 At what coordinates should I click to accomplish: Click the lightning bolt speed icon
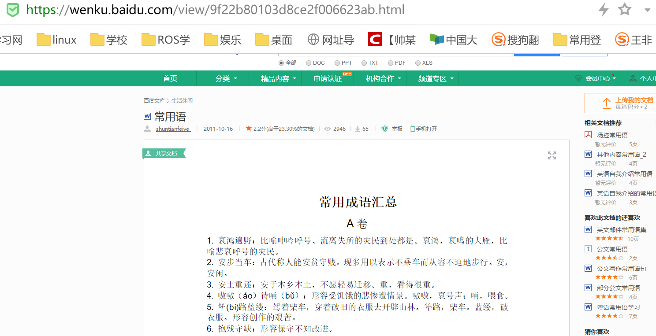pyautogui.click(x=603, y=9)
